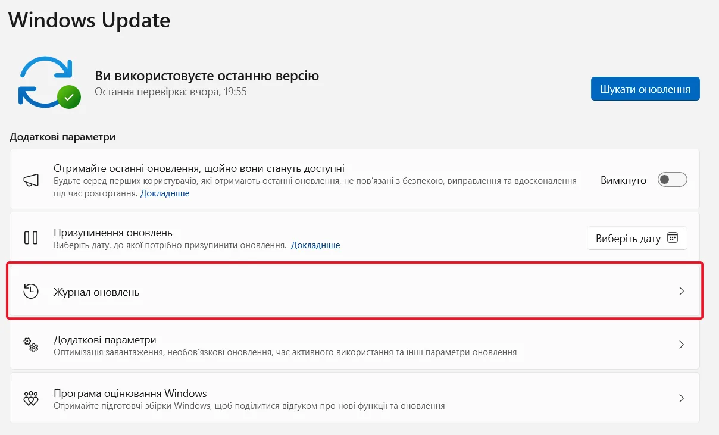Click the history clock icon for Журнал оновлень

tap(31, 291)
